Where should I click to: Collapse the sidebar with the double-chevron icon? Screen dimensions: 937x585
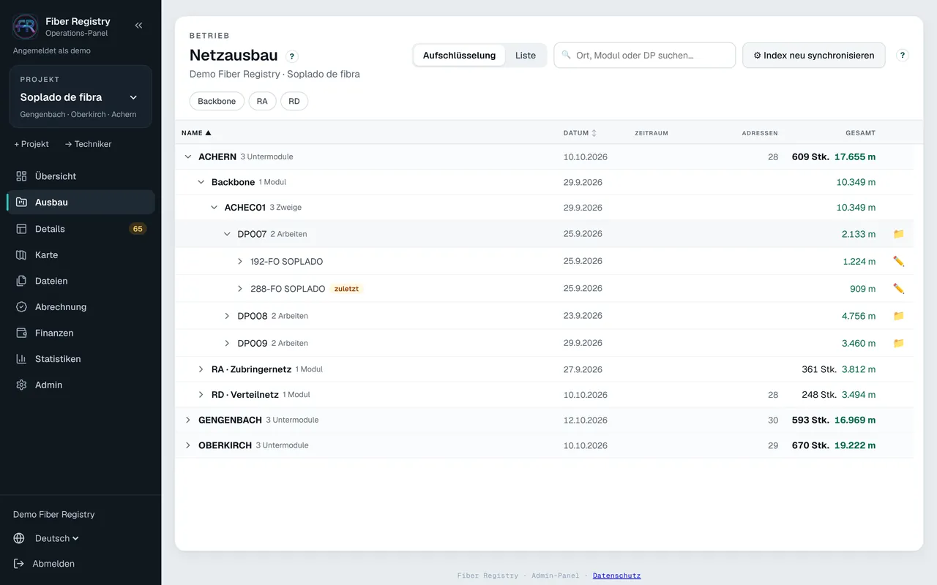point(138,26)
